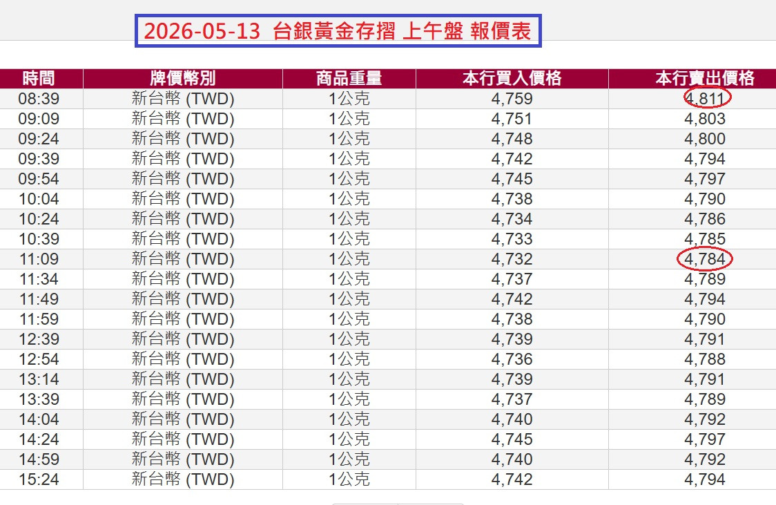Select the 11:09 time cell
Viewport: 776px width, 505px height.
click(39, 259)
